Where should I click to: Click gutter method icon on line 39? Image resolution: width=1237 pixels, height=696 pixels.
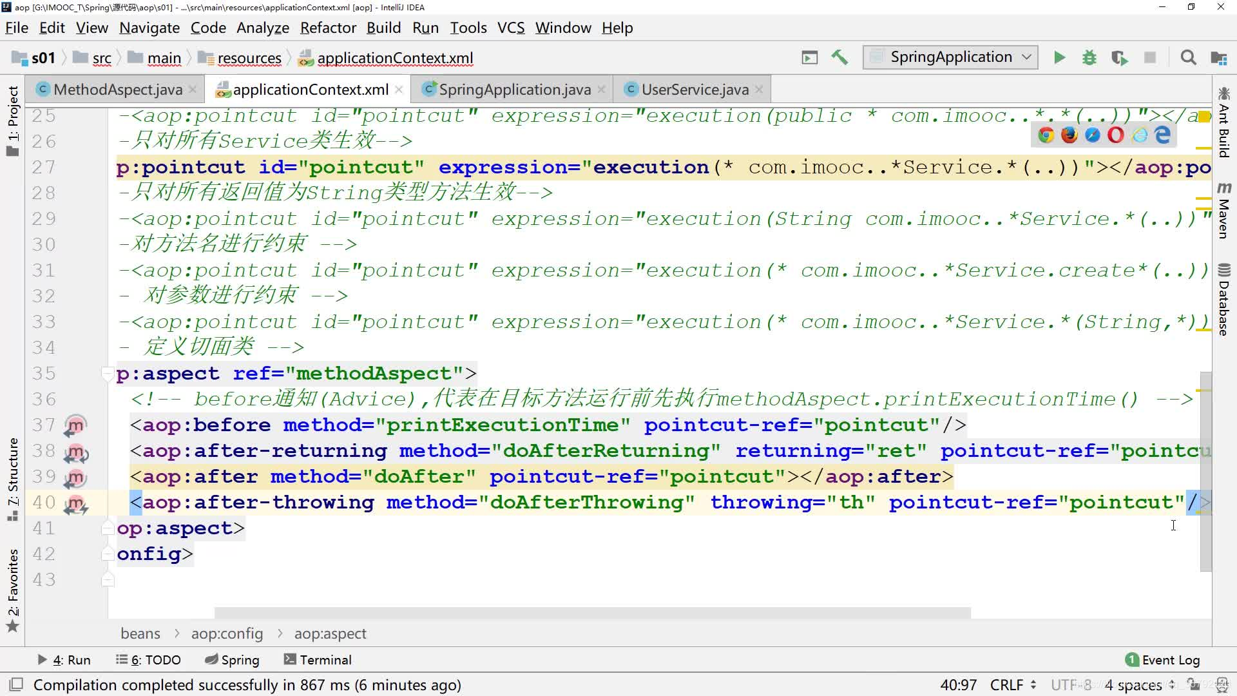(x=75, y=478)
